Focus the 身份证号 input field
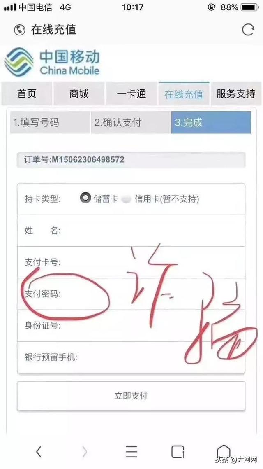263x469 pixels. pyautogui.click(x=131, y=325)
